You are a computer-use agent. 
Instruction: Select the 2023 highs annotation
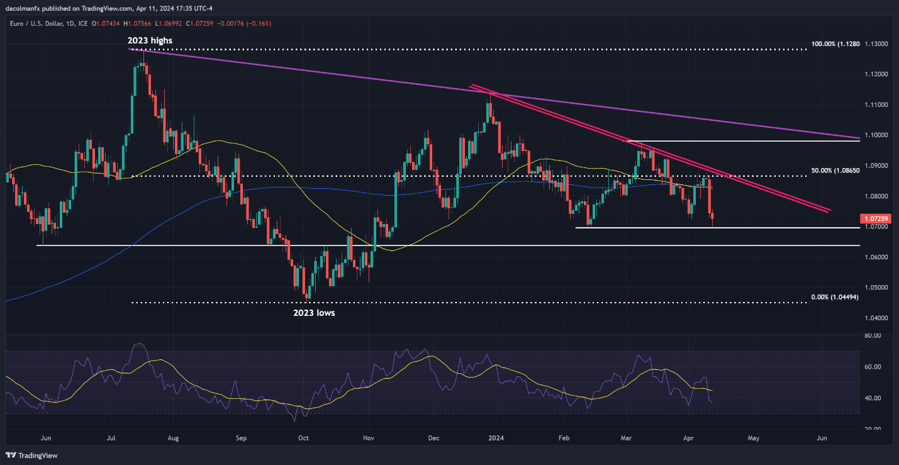pyautogui.click(x=150, y=40)
